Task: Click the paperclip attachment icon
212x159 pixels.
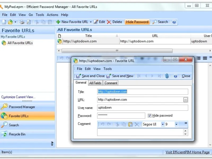Action: (167, 76)
